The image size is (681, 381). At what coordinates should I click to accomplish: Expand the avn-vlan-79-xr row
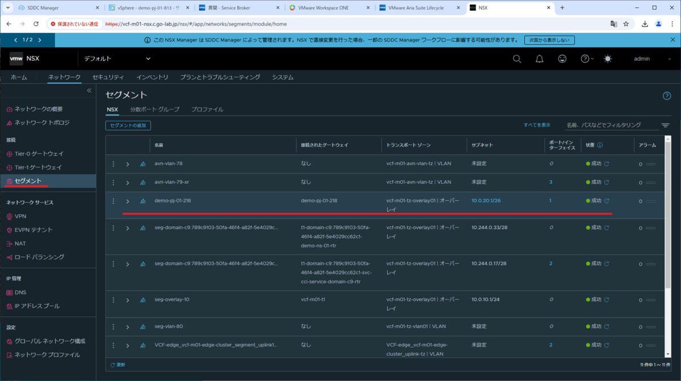click(128, 183)
